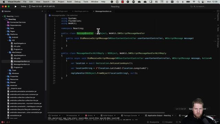Click the class icon in editor breadcrumb
Viewport: 220px width, 124px height.
click(49, 15)
